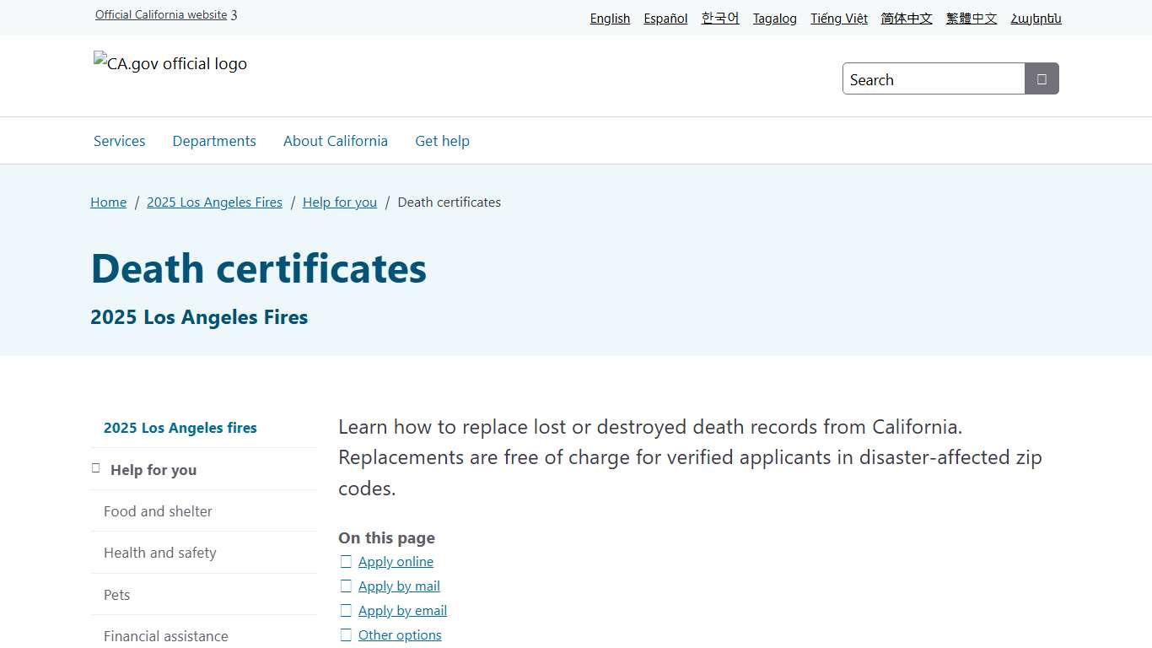Image resolution: width=1152 pixels, height=648 pixels.
Task: Click About California in the navigation bar
Action: pyautogui.click(x=335, y=141)
